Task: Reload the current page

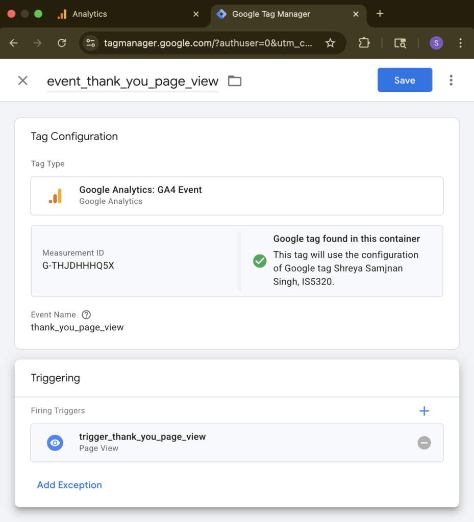Action: [62, 43]
